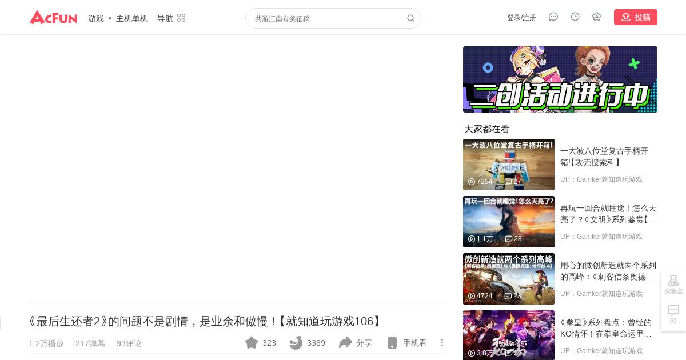
Task: Click UP name under 八位堂复古手柄 video
Action: coord(601,179)
